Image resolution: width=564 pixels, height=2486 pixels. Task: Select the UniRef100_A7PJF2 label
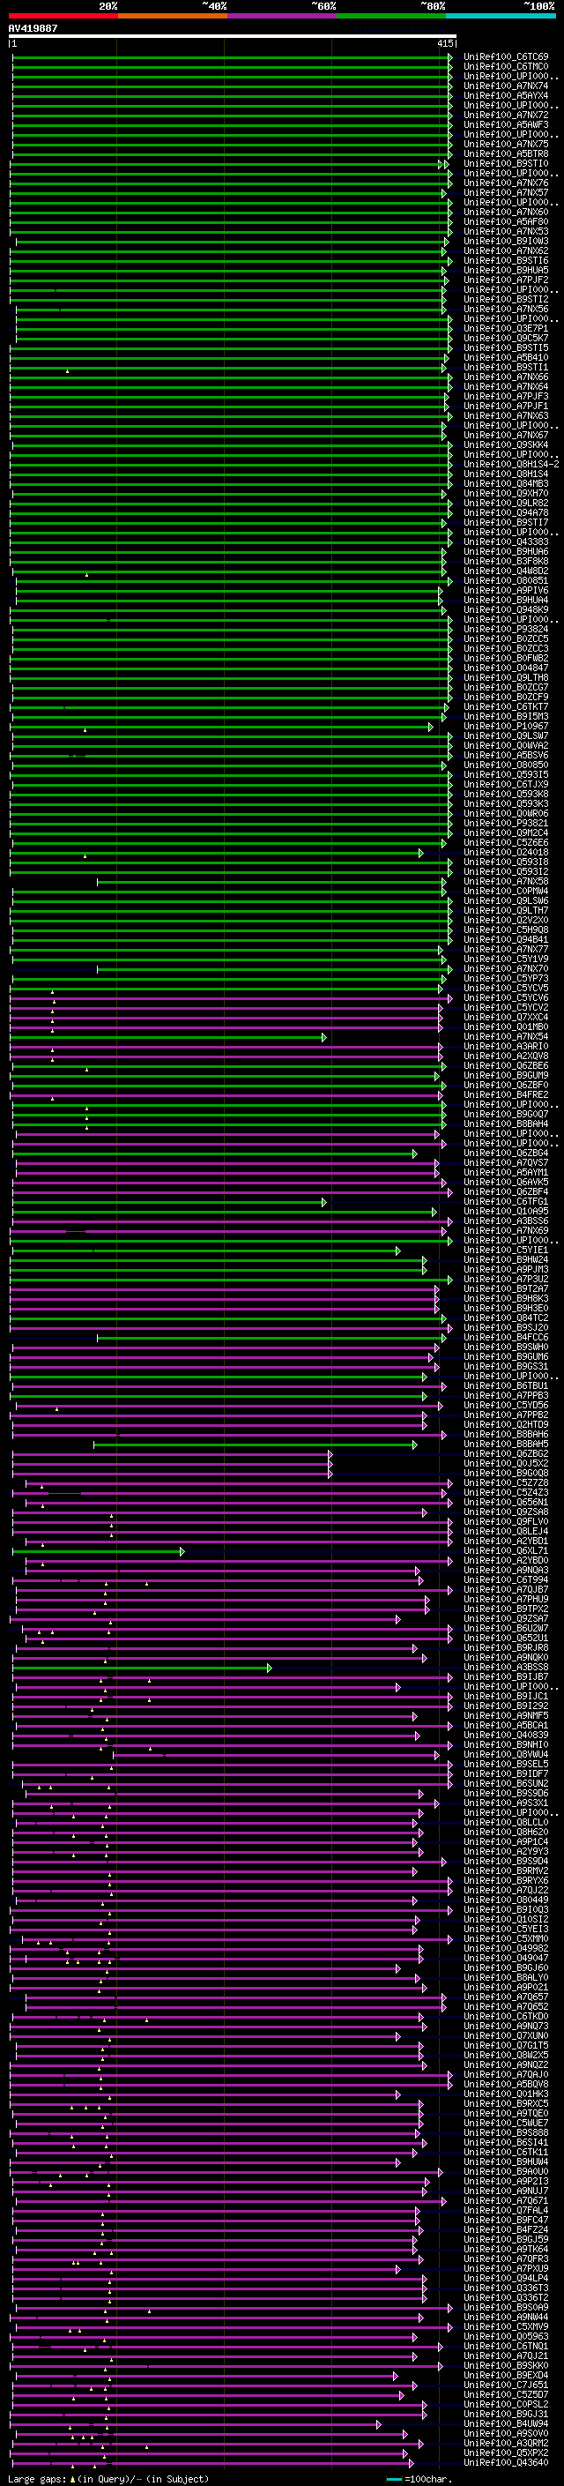pos(506,280)
